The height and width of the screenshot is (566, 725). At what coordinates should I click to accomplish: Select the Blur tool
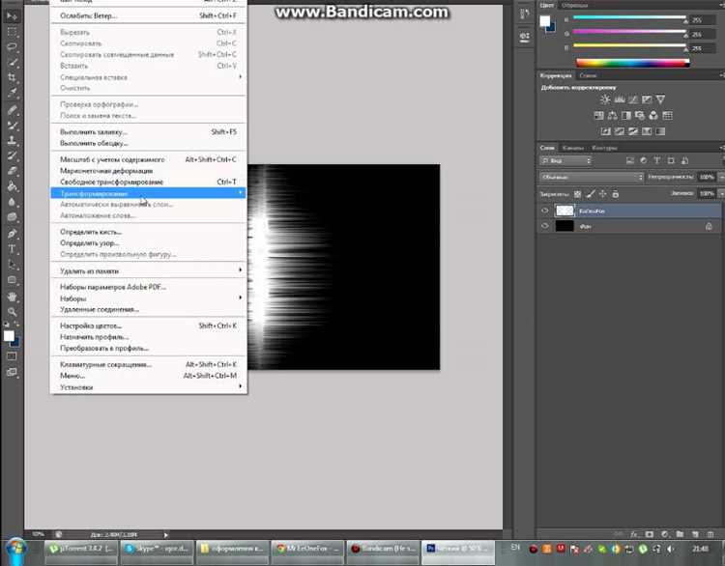point(12,202)
